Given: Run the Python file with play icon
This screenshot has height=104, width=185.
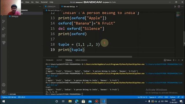Looking at the screenshot, I should point(175,6).
